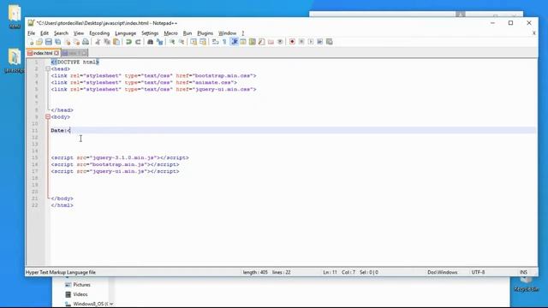
Task: Toggle synchronized horizontal scrolling
Action: [203, 42]
